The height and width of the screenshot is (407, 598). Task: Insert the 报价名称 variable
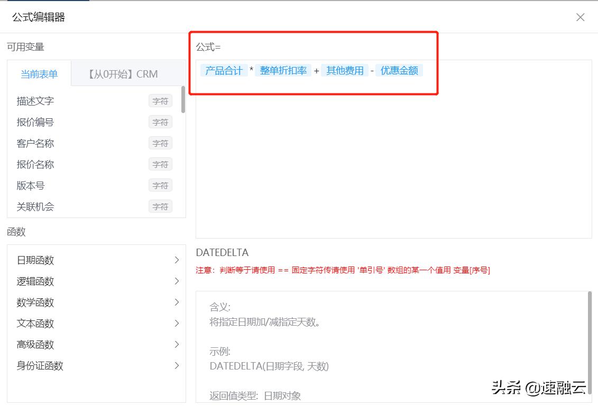pos(35,164)
